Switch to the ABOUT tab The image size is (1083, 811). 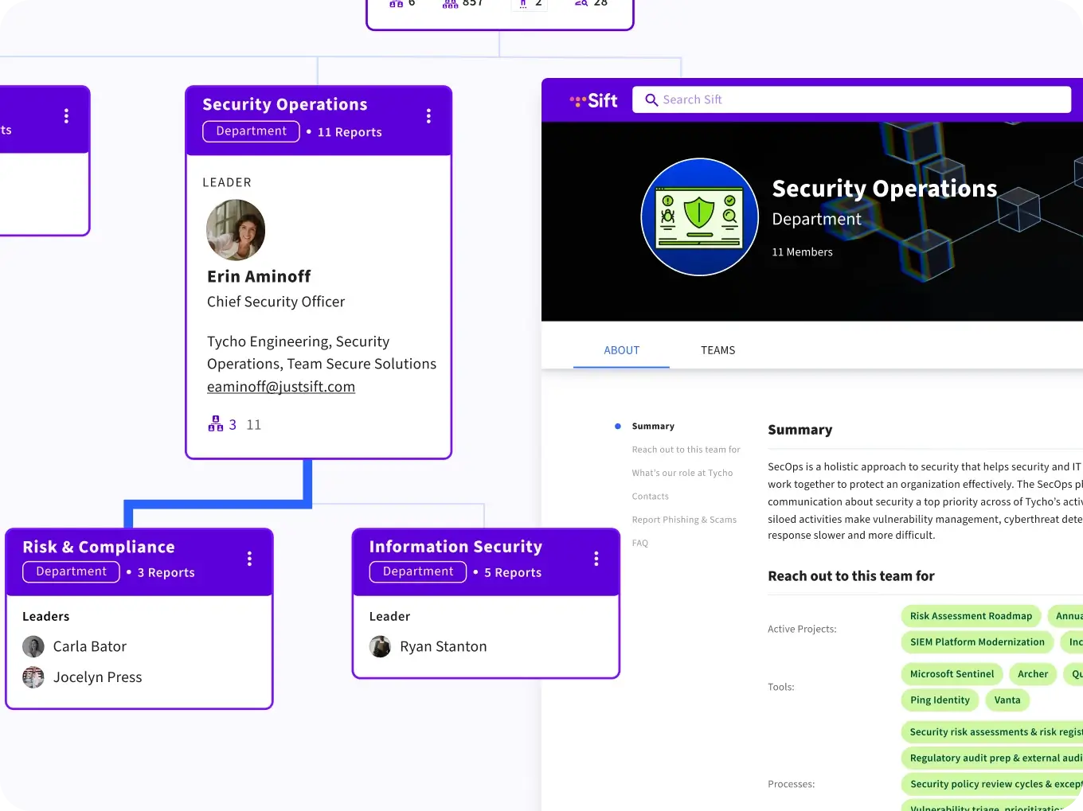[621, 350]
